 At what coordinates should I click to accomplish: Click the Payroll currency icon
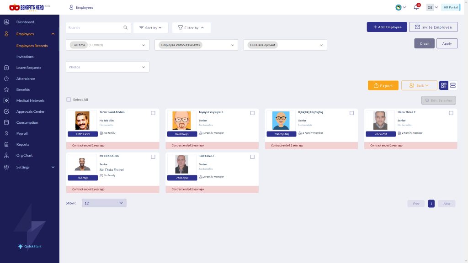pyautogui.click(x=6, y=133)
